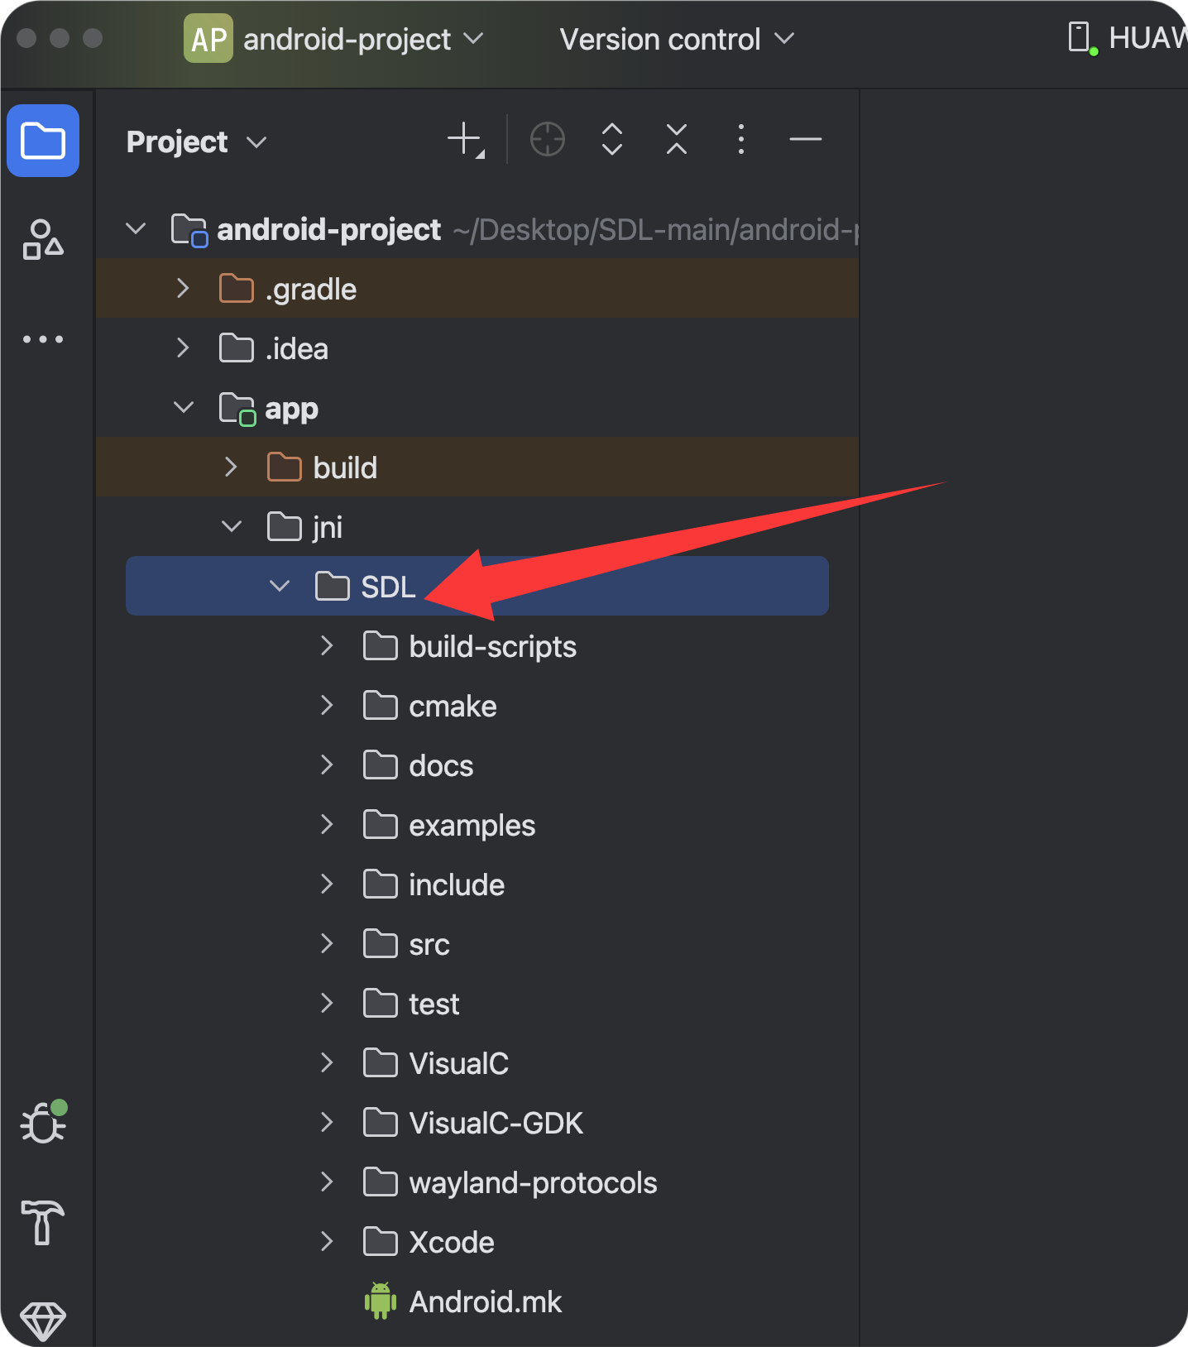
Task: Select the .idea folder name
Action: tap(297, 348)
